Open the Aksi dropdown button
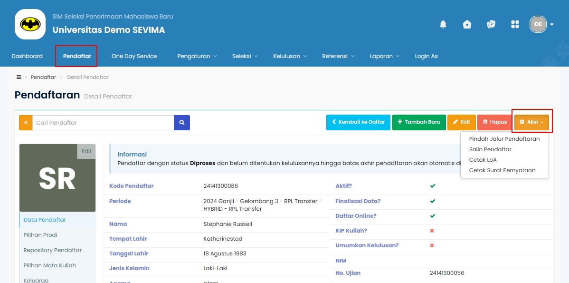 (x=531, y=122)
